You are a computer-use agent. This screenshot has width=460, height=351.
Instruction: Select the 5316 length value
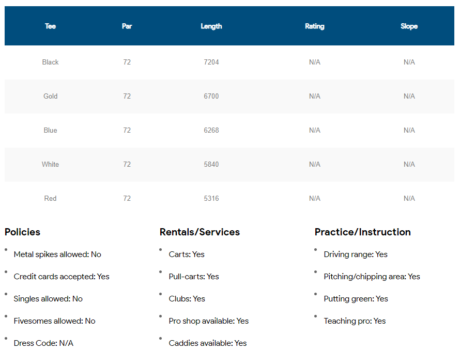pyautogui.click(x=211, y=198)
